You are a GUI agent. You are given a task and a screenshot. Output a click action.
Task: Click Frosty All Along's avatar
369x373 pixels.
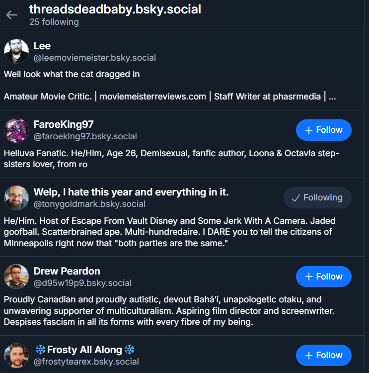[16, 355]
